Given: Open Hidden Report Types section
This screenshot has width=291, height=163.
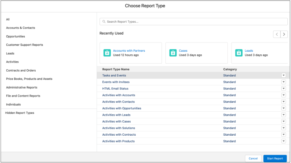Looking at the screenshot, I should pyautogui.click(x=20, y=113).
